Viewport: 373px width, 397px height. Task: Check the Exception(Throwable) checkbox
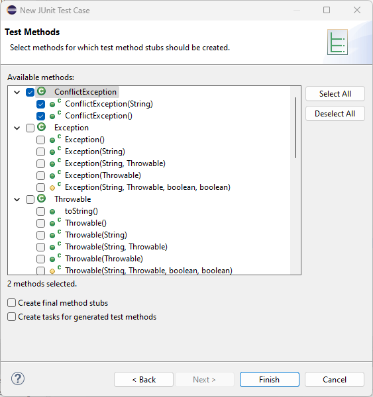click(x=40, y=175)
